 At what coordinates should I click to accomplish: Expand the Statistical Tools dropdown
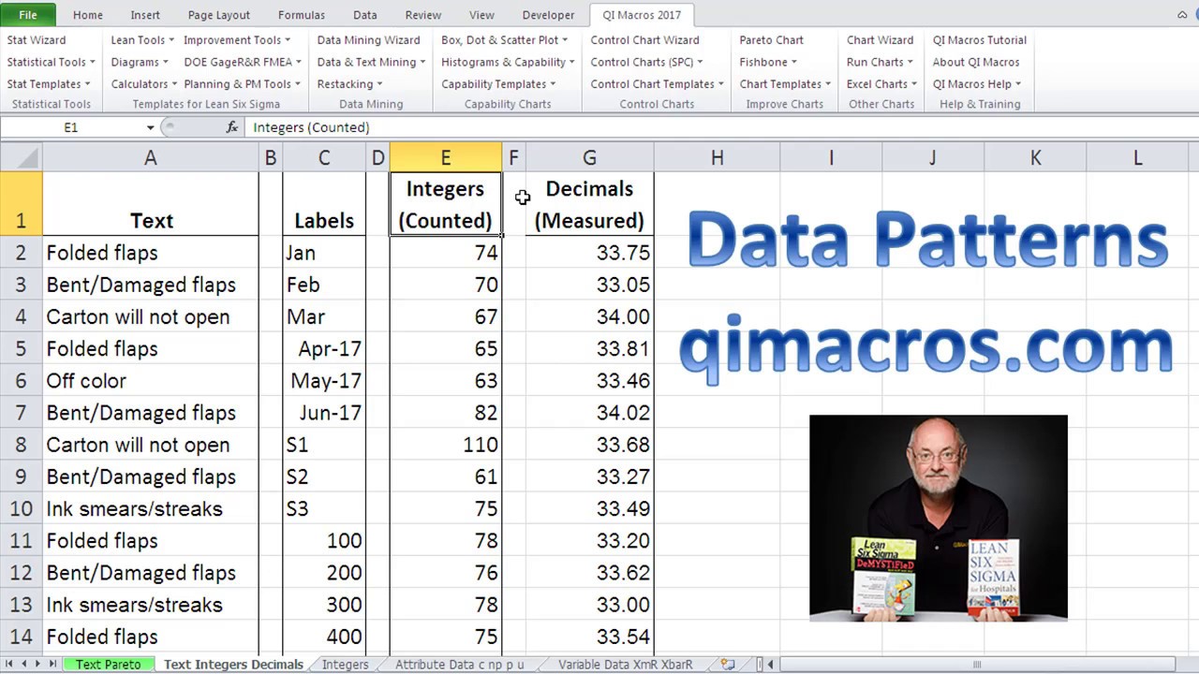pos(52,62)
